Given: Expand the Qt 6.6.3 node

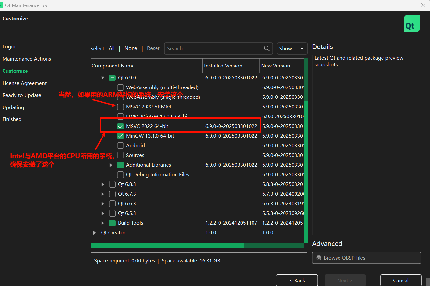Looking at the screenshot, I should (103, 204).
